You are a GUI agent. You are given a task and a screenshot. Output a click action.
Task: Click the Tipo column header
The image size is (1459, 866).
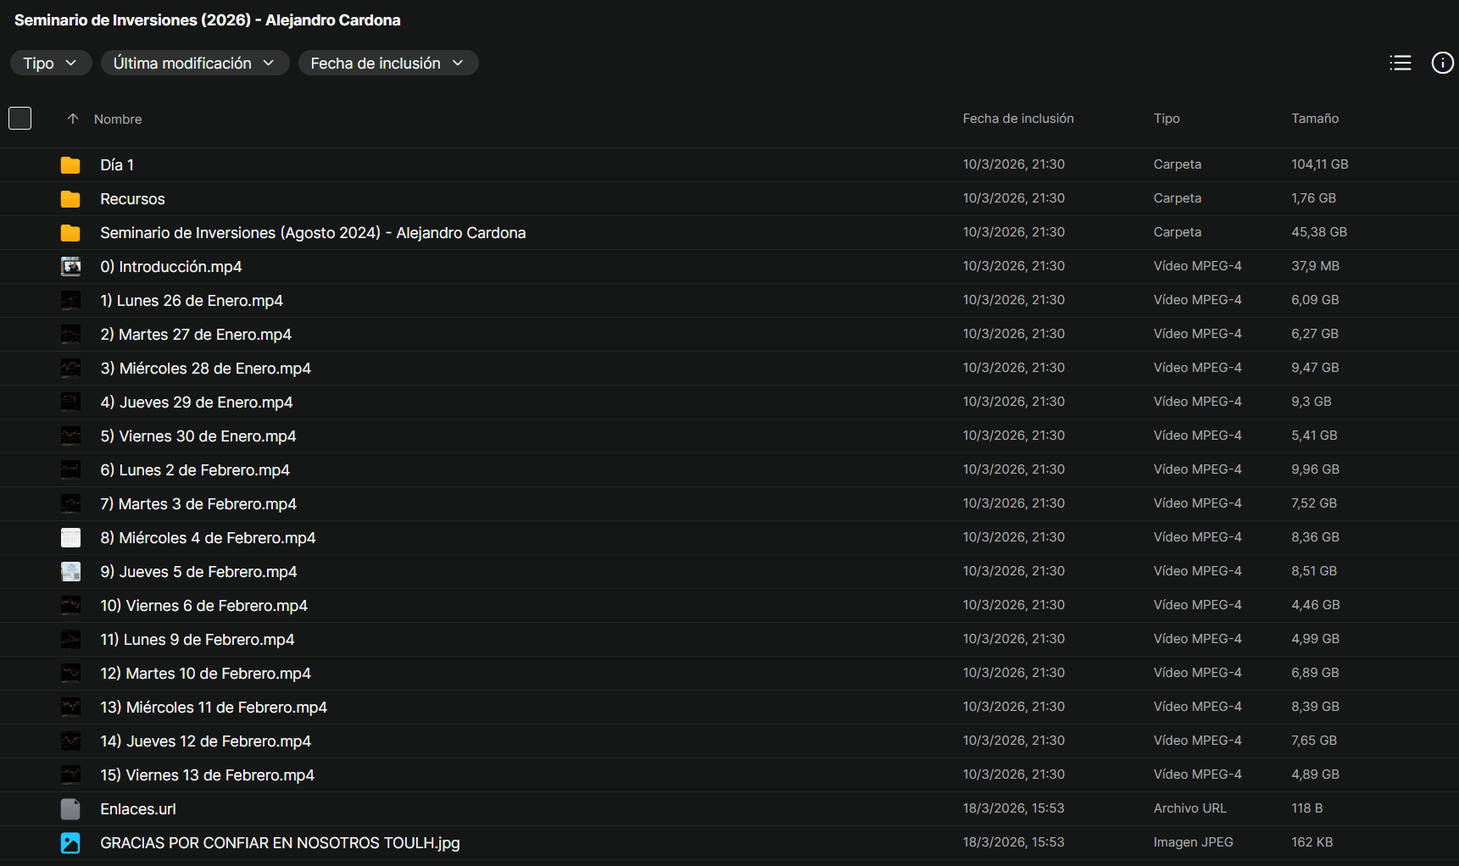click(1166, 119)
